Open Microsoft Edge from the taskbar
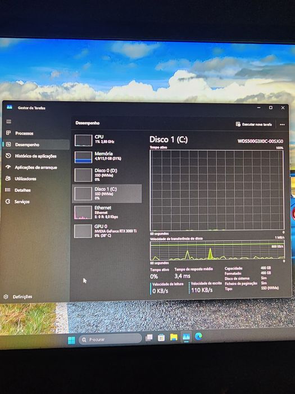Screen dimensions: 295x394 (198, 336)
